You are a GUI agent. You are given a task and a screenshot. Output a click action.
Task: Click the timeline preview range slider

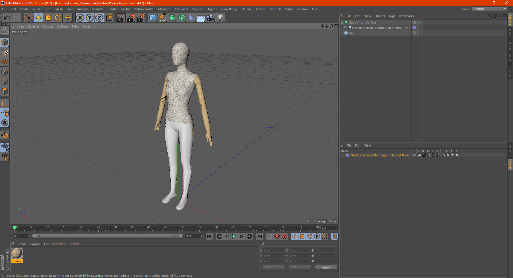click(108, 236)
